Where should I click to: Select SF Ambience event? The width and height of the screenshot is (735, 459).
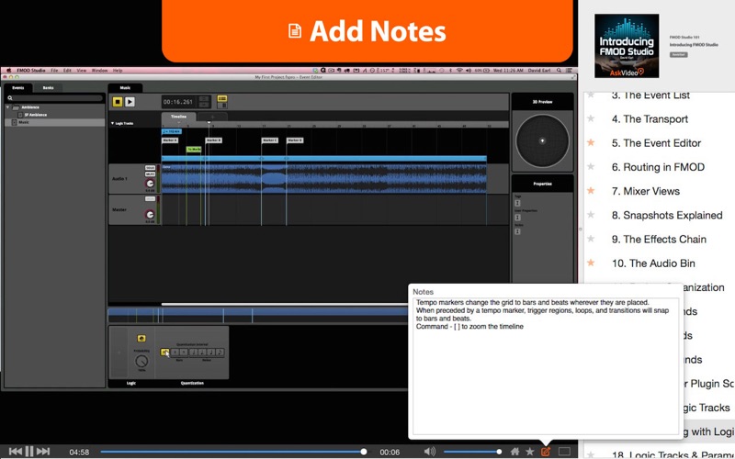(35, 115)
